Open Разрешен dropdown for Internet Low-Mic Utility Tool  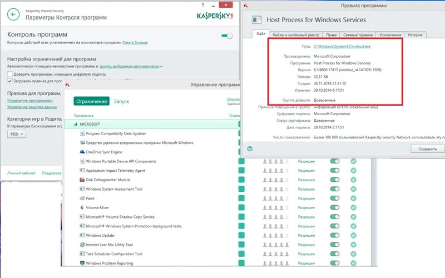[x=306, y=245]
